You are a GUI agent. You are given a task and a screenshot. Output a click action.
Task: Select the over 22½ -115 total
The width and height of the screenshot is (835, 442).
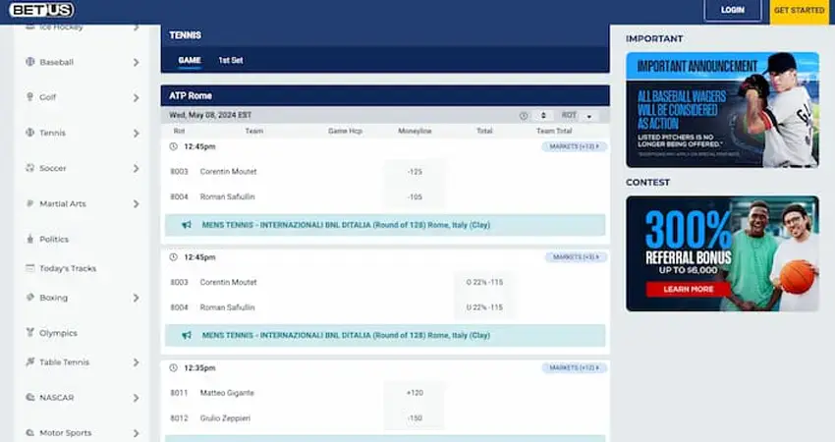coord(484,282)
